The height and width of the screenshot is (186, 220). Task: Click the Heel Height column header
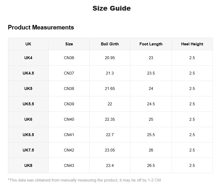click(x=192, y=44)
